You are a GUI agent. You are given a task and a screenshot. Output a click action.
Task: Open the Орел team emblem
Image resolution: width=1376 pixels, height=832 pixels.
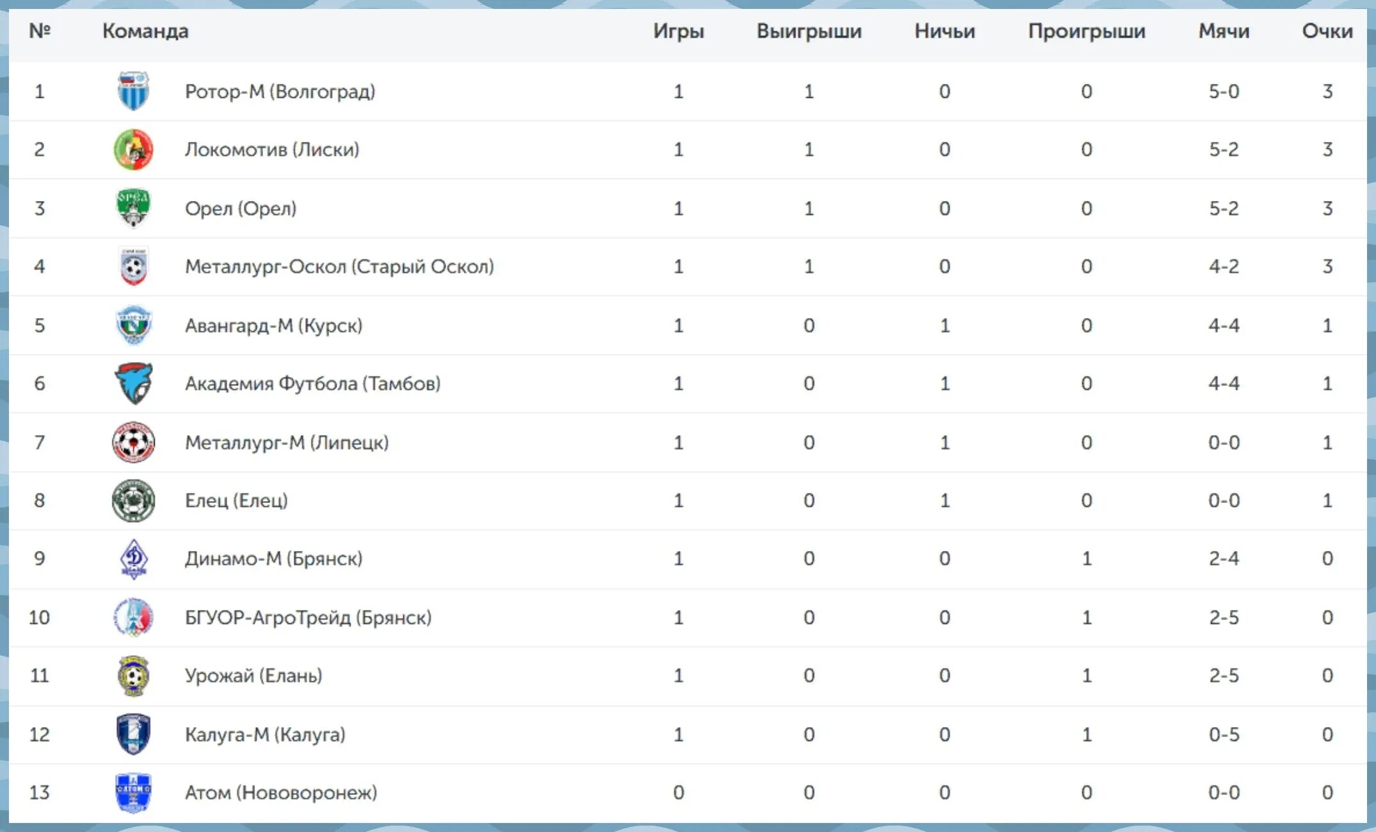(134, 208)
